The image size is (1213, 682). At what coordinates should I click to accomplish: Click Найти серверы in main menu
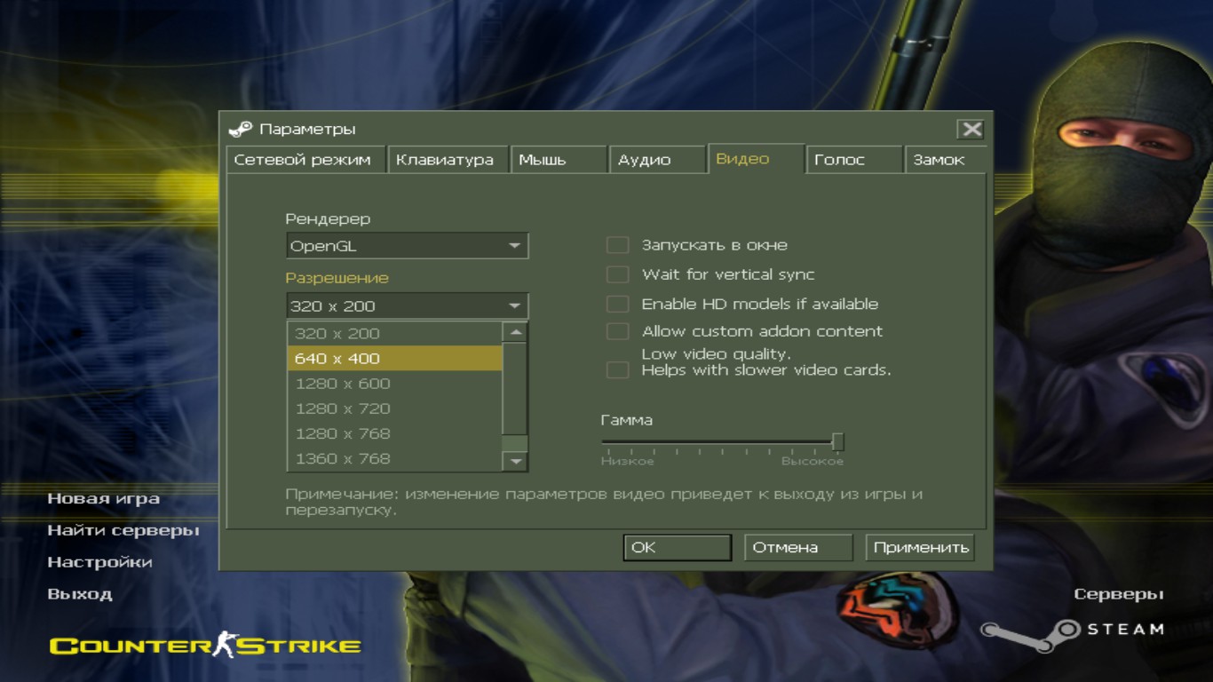click(x=123, y=530)
